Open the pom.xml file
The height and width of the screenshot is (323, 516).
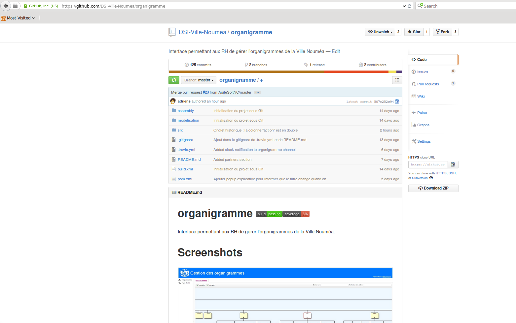click(x=185, y=179)
